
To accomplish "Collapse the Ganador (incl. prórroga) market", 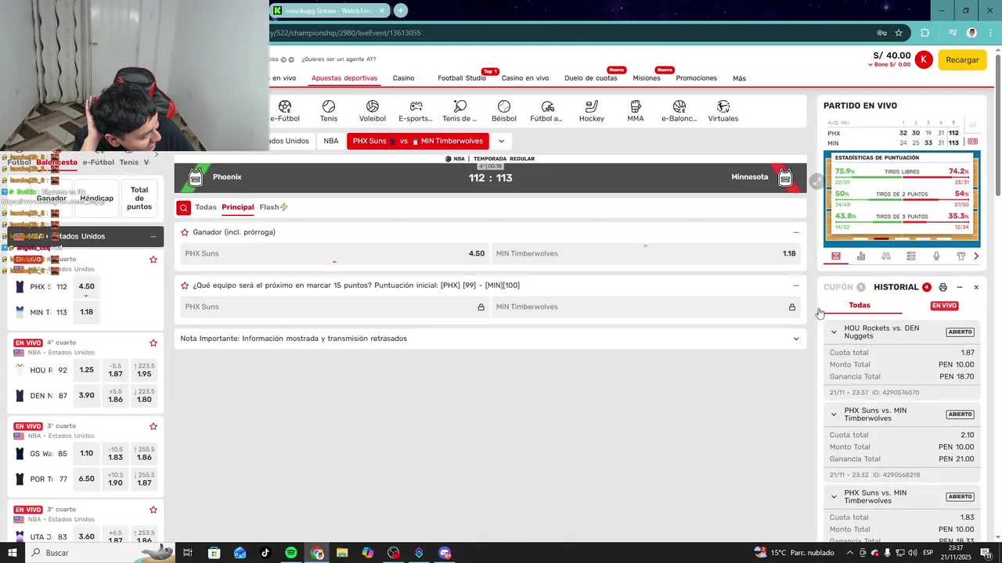I will tap(796, 232).
